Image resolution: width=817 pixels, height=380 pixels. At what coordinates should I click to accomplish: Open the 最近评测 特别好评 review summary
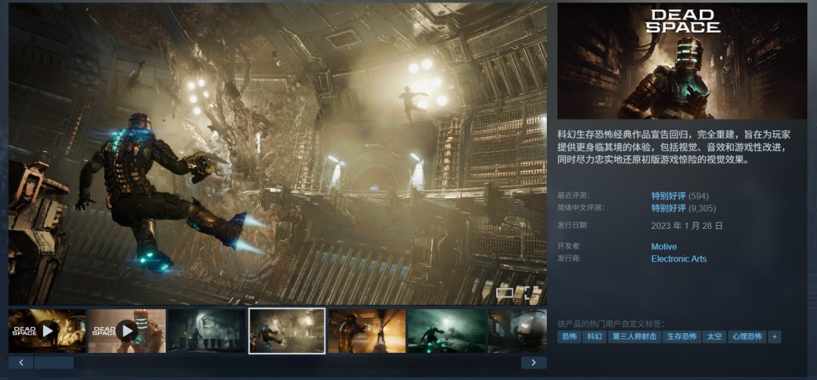click(668, 196)
